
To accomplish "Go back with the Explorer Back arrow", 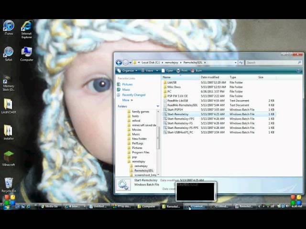I will pos(119,62).
